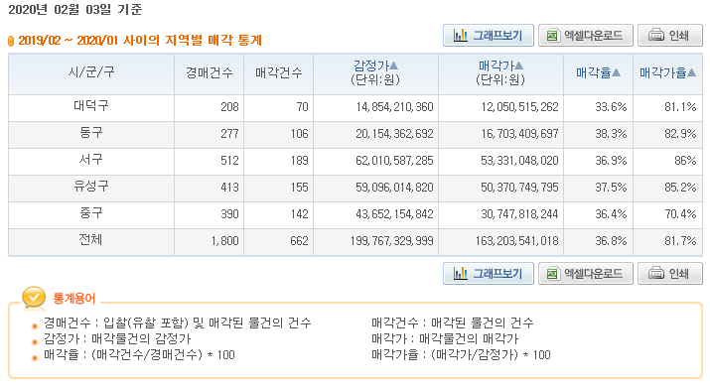This screenshot has width=710, height=388.
Task: Click total 매각가 163,203,541,018
Action: point(516,241)
